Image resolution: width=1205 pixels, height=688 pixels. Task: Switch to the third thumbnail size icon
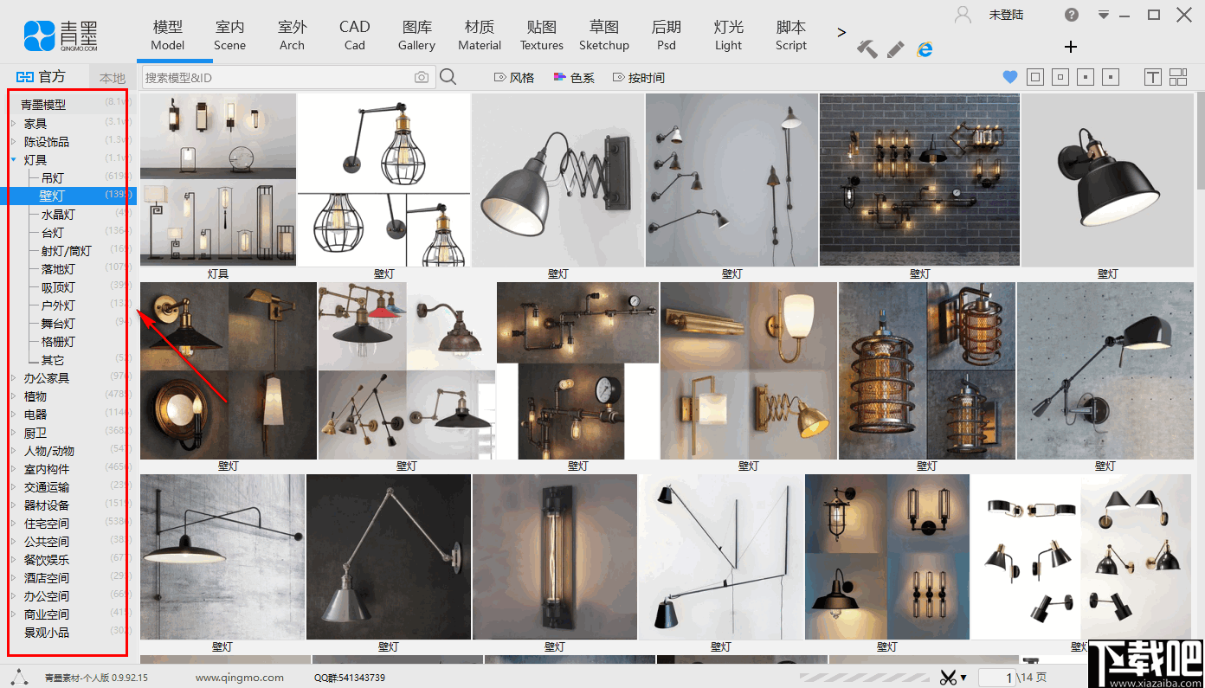point(1086,77)
